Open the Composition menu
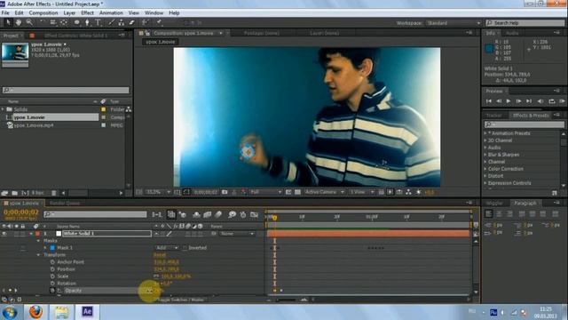 click(43, 12)
